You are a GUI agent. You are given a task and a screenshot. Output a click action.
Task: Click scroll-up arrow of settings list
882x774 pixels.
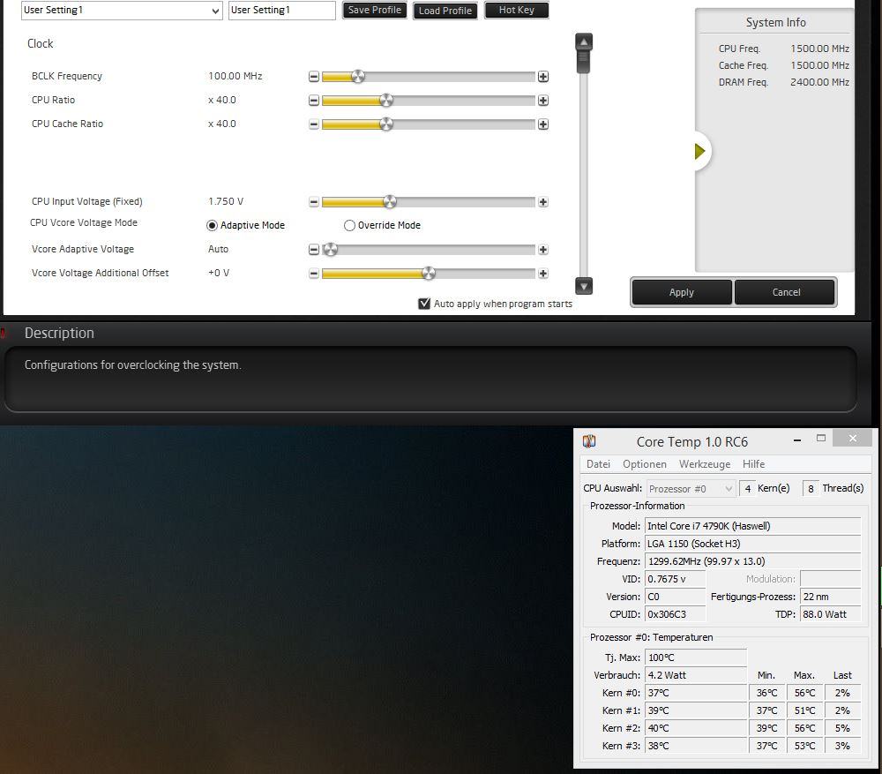coord(584,41)
